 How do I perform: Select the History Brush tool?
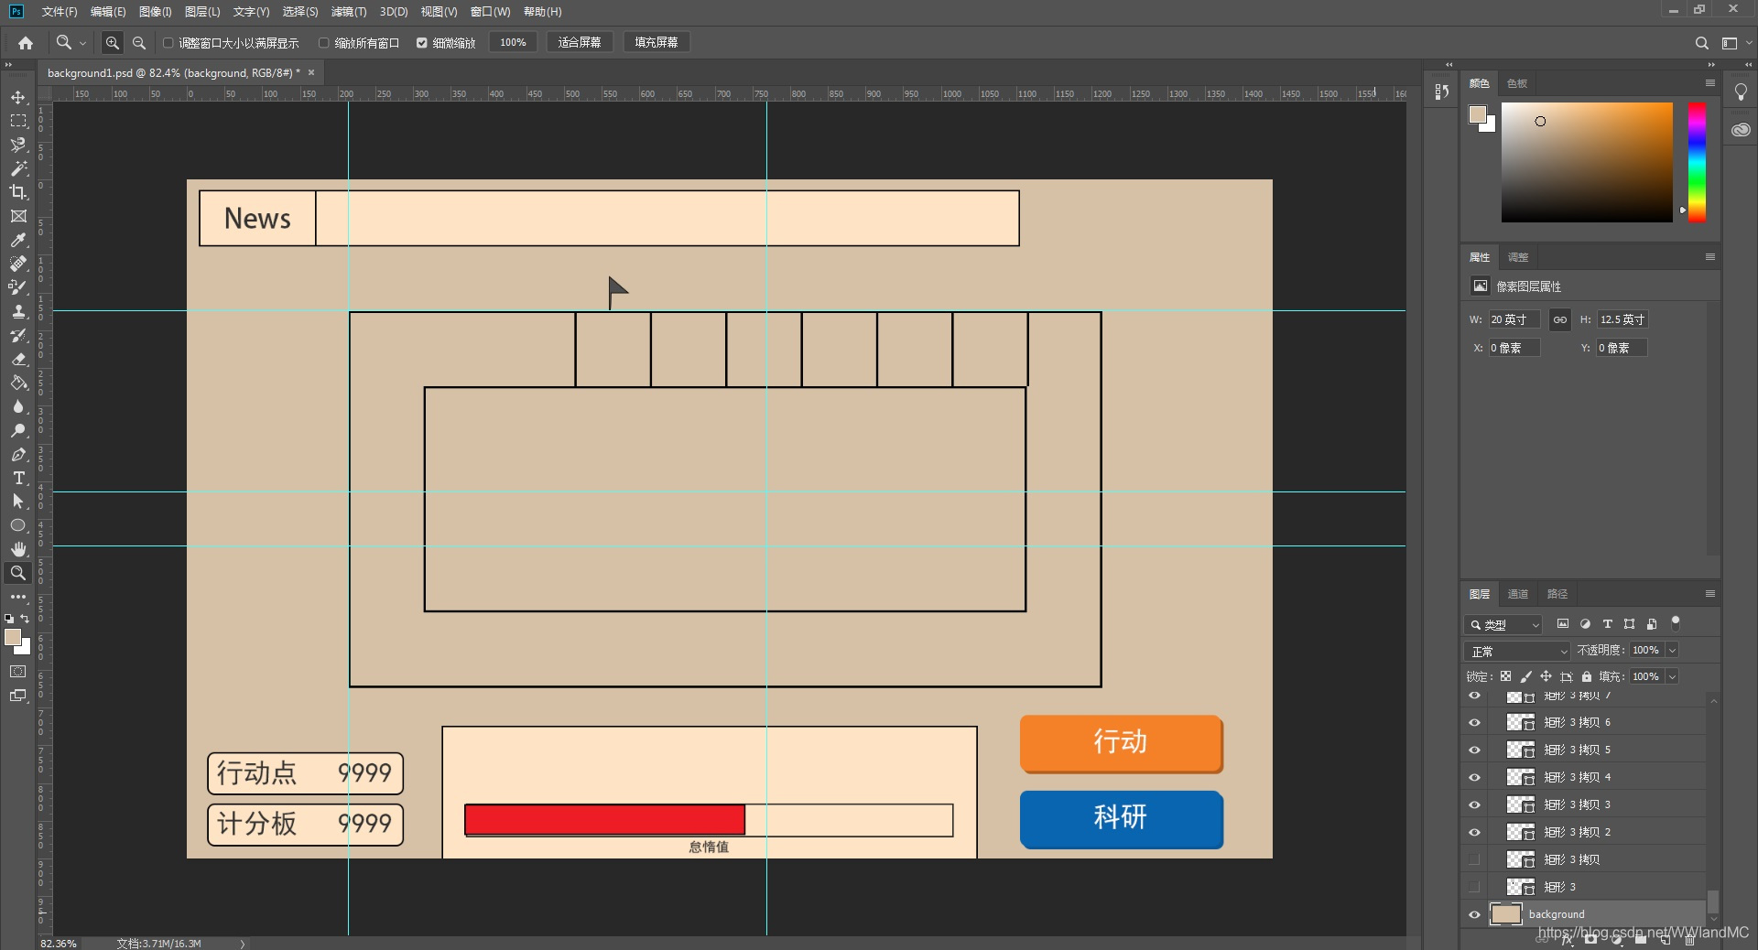[x=18, y=335]
